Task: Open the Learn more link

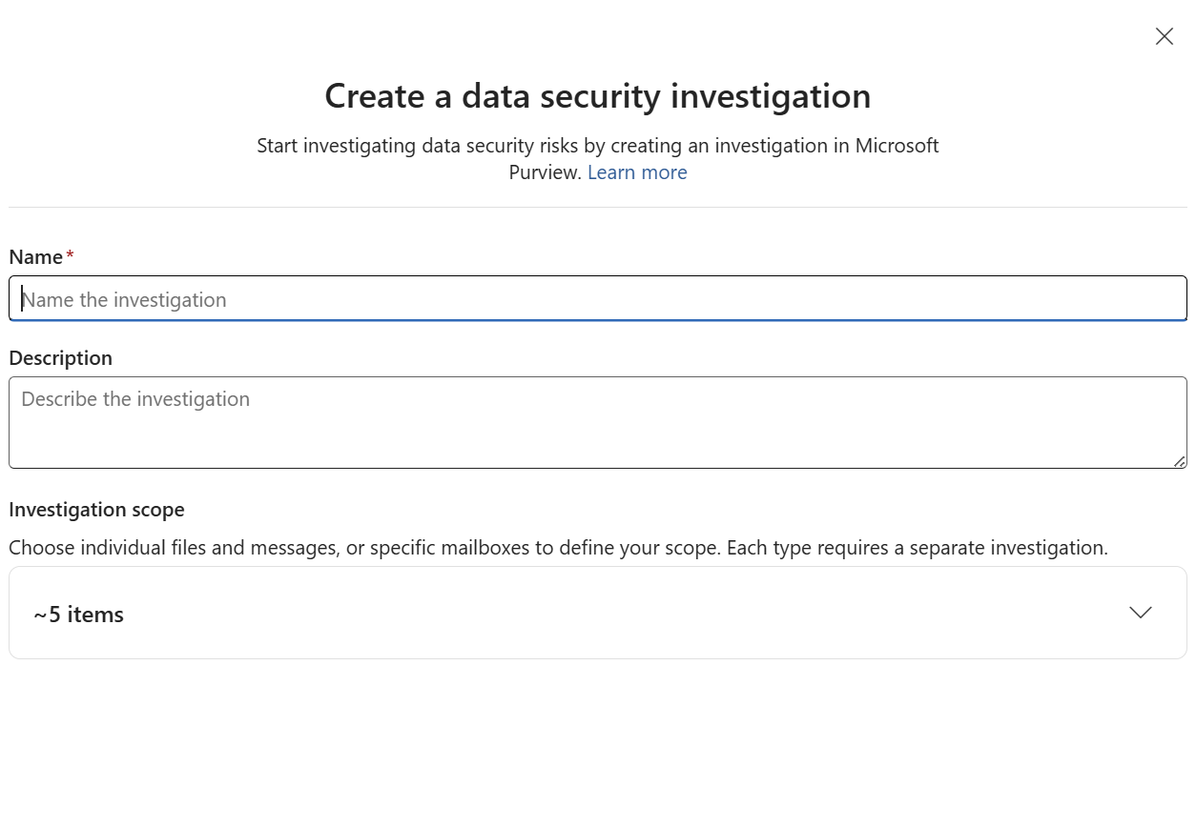Action: (x=636, y=172)
